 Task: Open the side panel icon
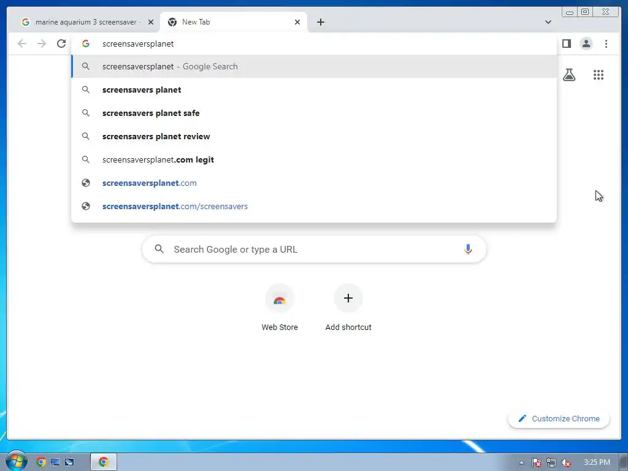(x=566, y=44)
